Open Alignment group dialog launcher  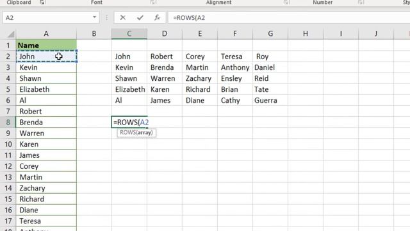(x=286, y=3)
